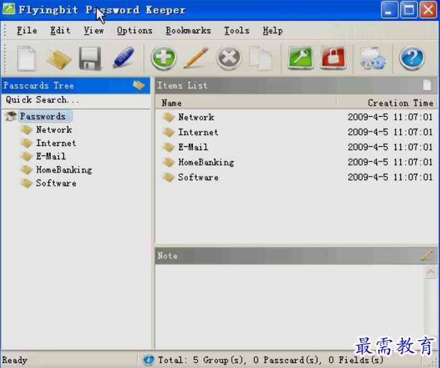Add item with the green plus icon
The image size is (440, 368).
click(164, 58)
